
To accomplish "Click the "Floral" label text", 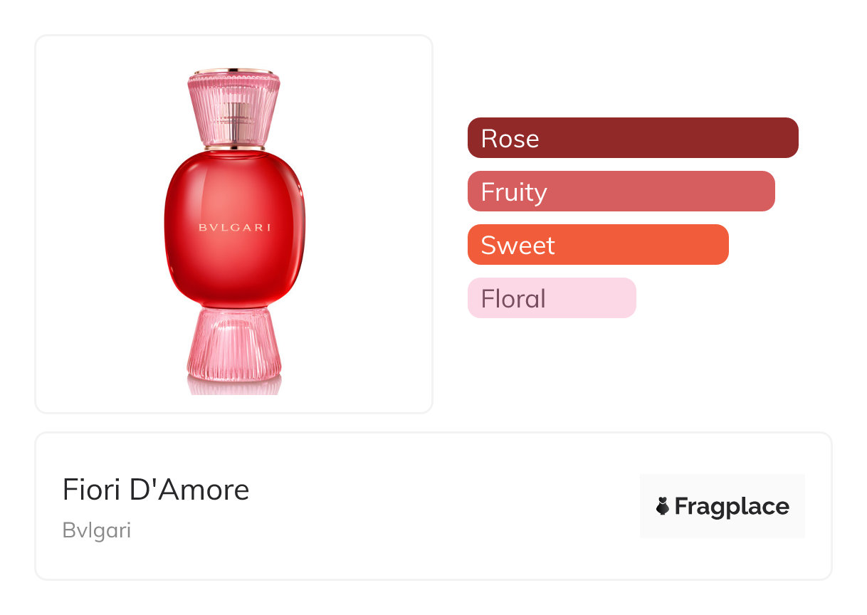I will 513,298.
